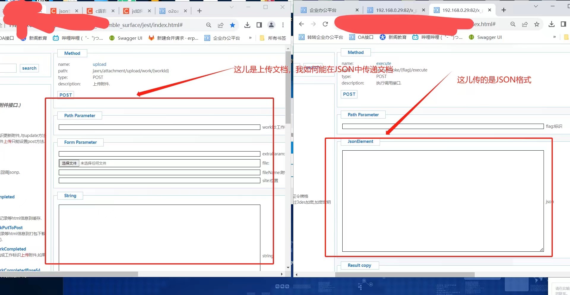Click the horizontal scrollbar in left browser page
Screen dimensions: 570x295
[x=69, y=274]
